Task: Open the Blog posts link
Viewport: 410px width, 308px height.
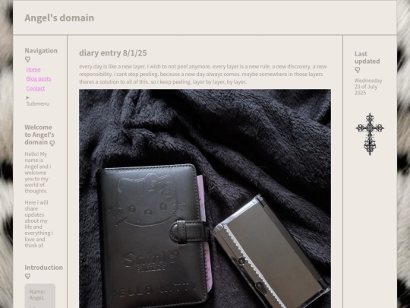Action: point(39,79)
